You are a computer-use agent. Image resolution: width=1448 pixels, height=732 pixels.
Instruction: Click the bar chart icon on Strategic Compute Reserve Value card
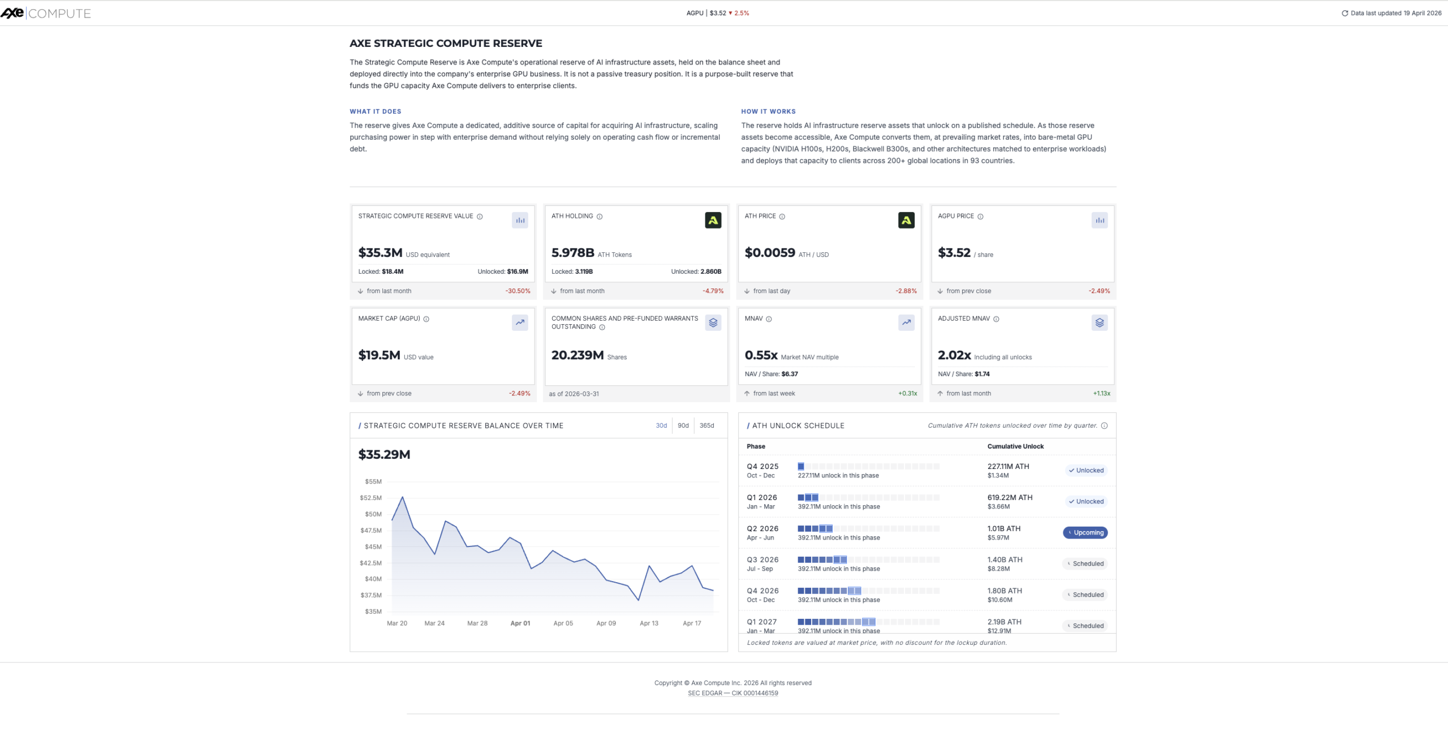tap(520, 221)
